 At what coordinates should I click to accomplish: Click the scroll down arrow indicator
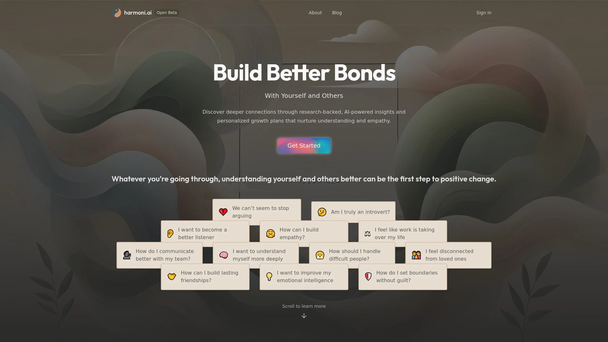tap(304, 316)
